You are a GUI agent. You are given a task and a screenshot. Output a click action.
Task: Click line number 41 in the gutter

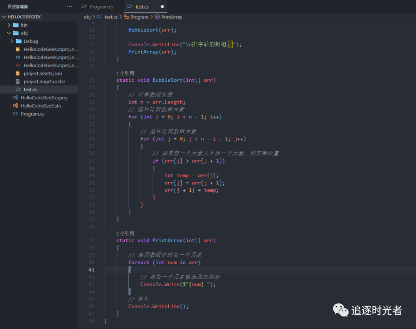click(91, 270)
